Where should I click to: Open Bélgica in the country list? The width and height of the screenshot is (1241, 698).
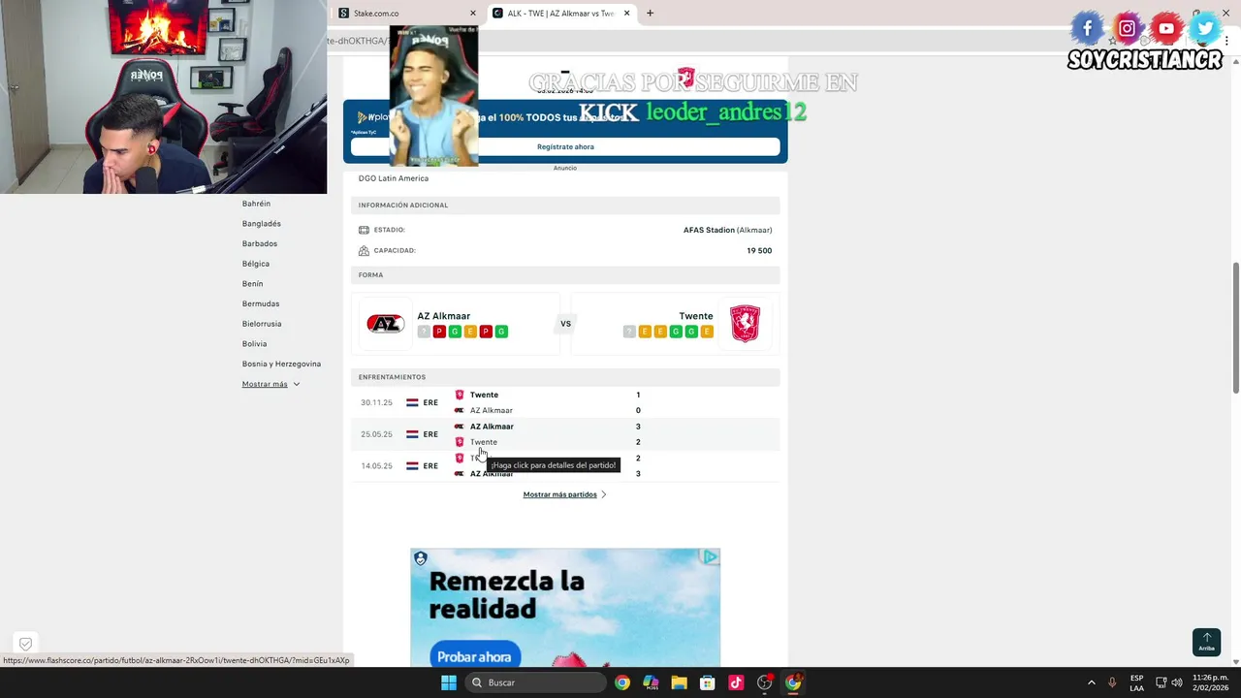click(256, 264)
